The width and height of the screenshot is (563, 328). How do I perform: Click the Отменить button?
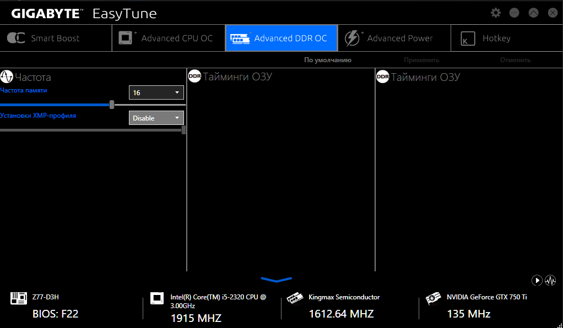click(515, 60)
